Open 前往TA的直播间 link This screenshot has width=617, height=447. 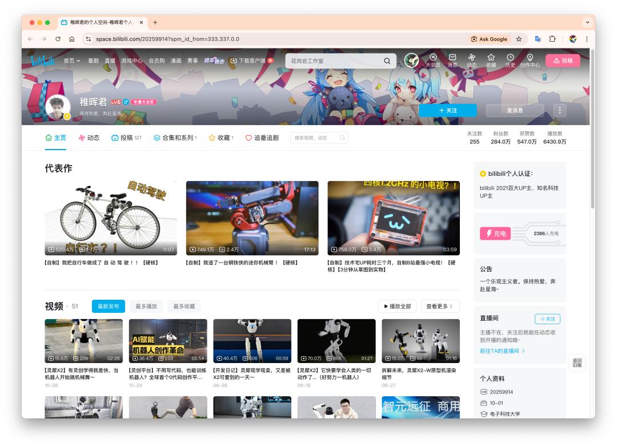(x=502, y=351)
